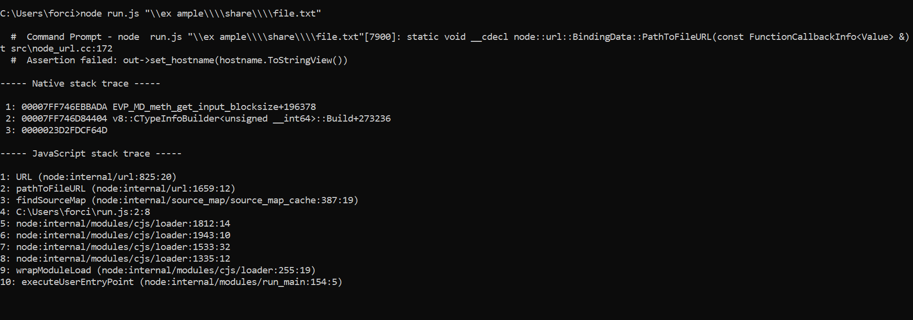Click the findSourceMap stack frame line
The width and height of the screenshot is (913, 320).
click(187, 200)
